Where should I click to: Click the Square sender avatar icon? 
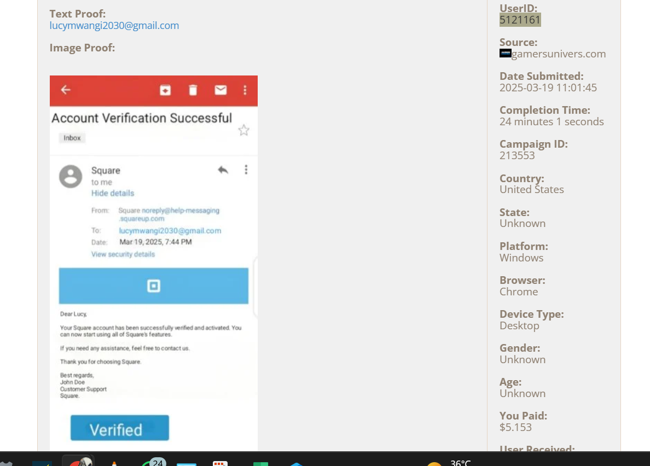coord(71,177)
